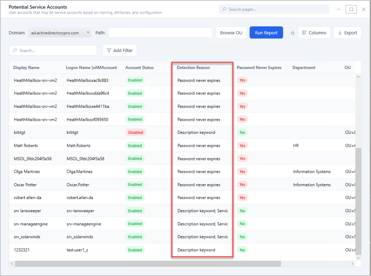Click the magnifier in the table search box

tap(14, 50)
